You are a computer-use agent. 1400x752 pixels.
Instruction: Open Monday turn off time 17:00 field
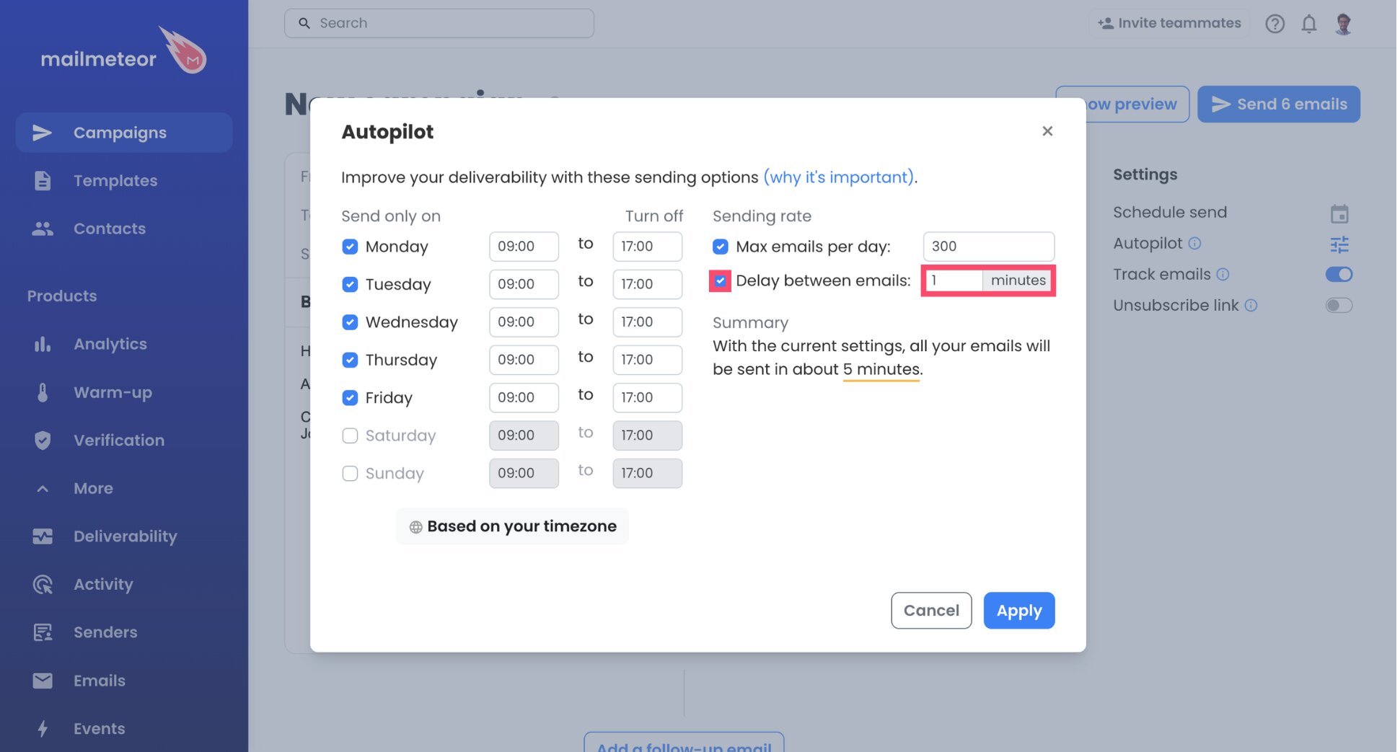click(x=648, y=247)
